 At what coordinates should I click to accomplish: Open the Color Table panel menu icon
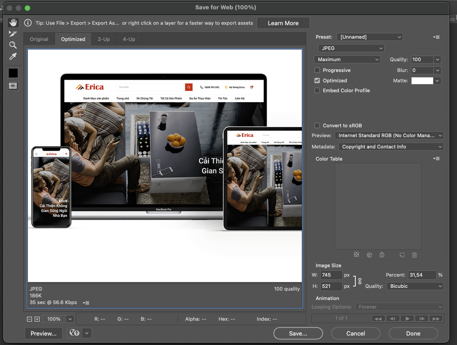(x=436, y=158)
